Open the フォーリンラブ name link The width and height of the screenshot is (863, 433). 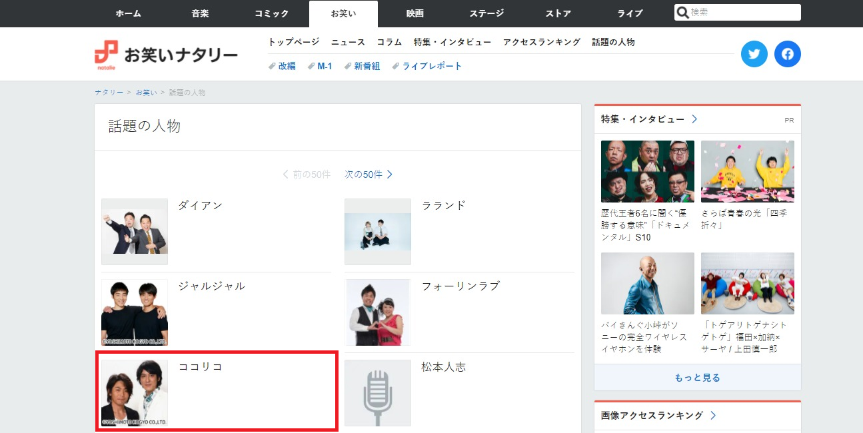[x=460, y=286]
